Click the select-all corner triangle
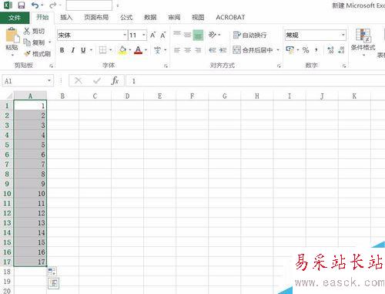 click(x=8, y=96)
